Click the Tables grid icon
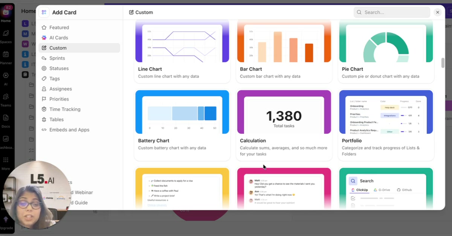 [44, 120]
